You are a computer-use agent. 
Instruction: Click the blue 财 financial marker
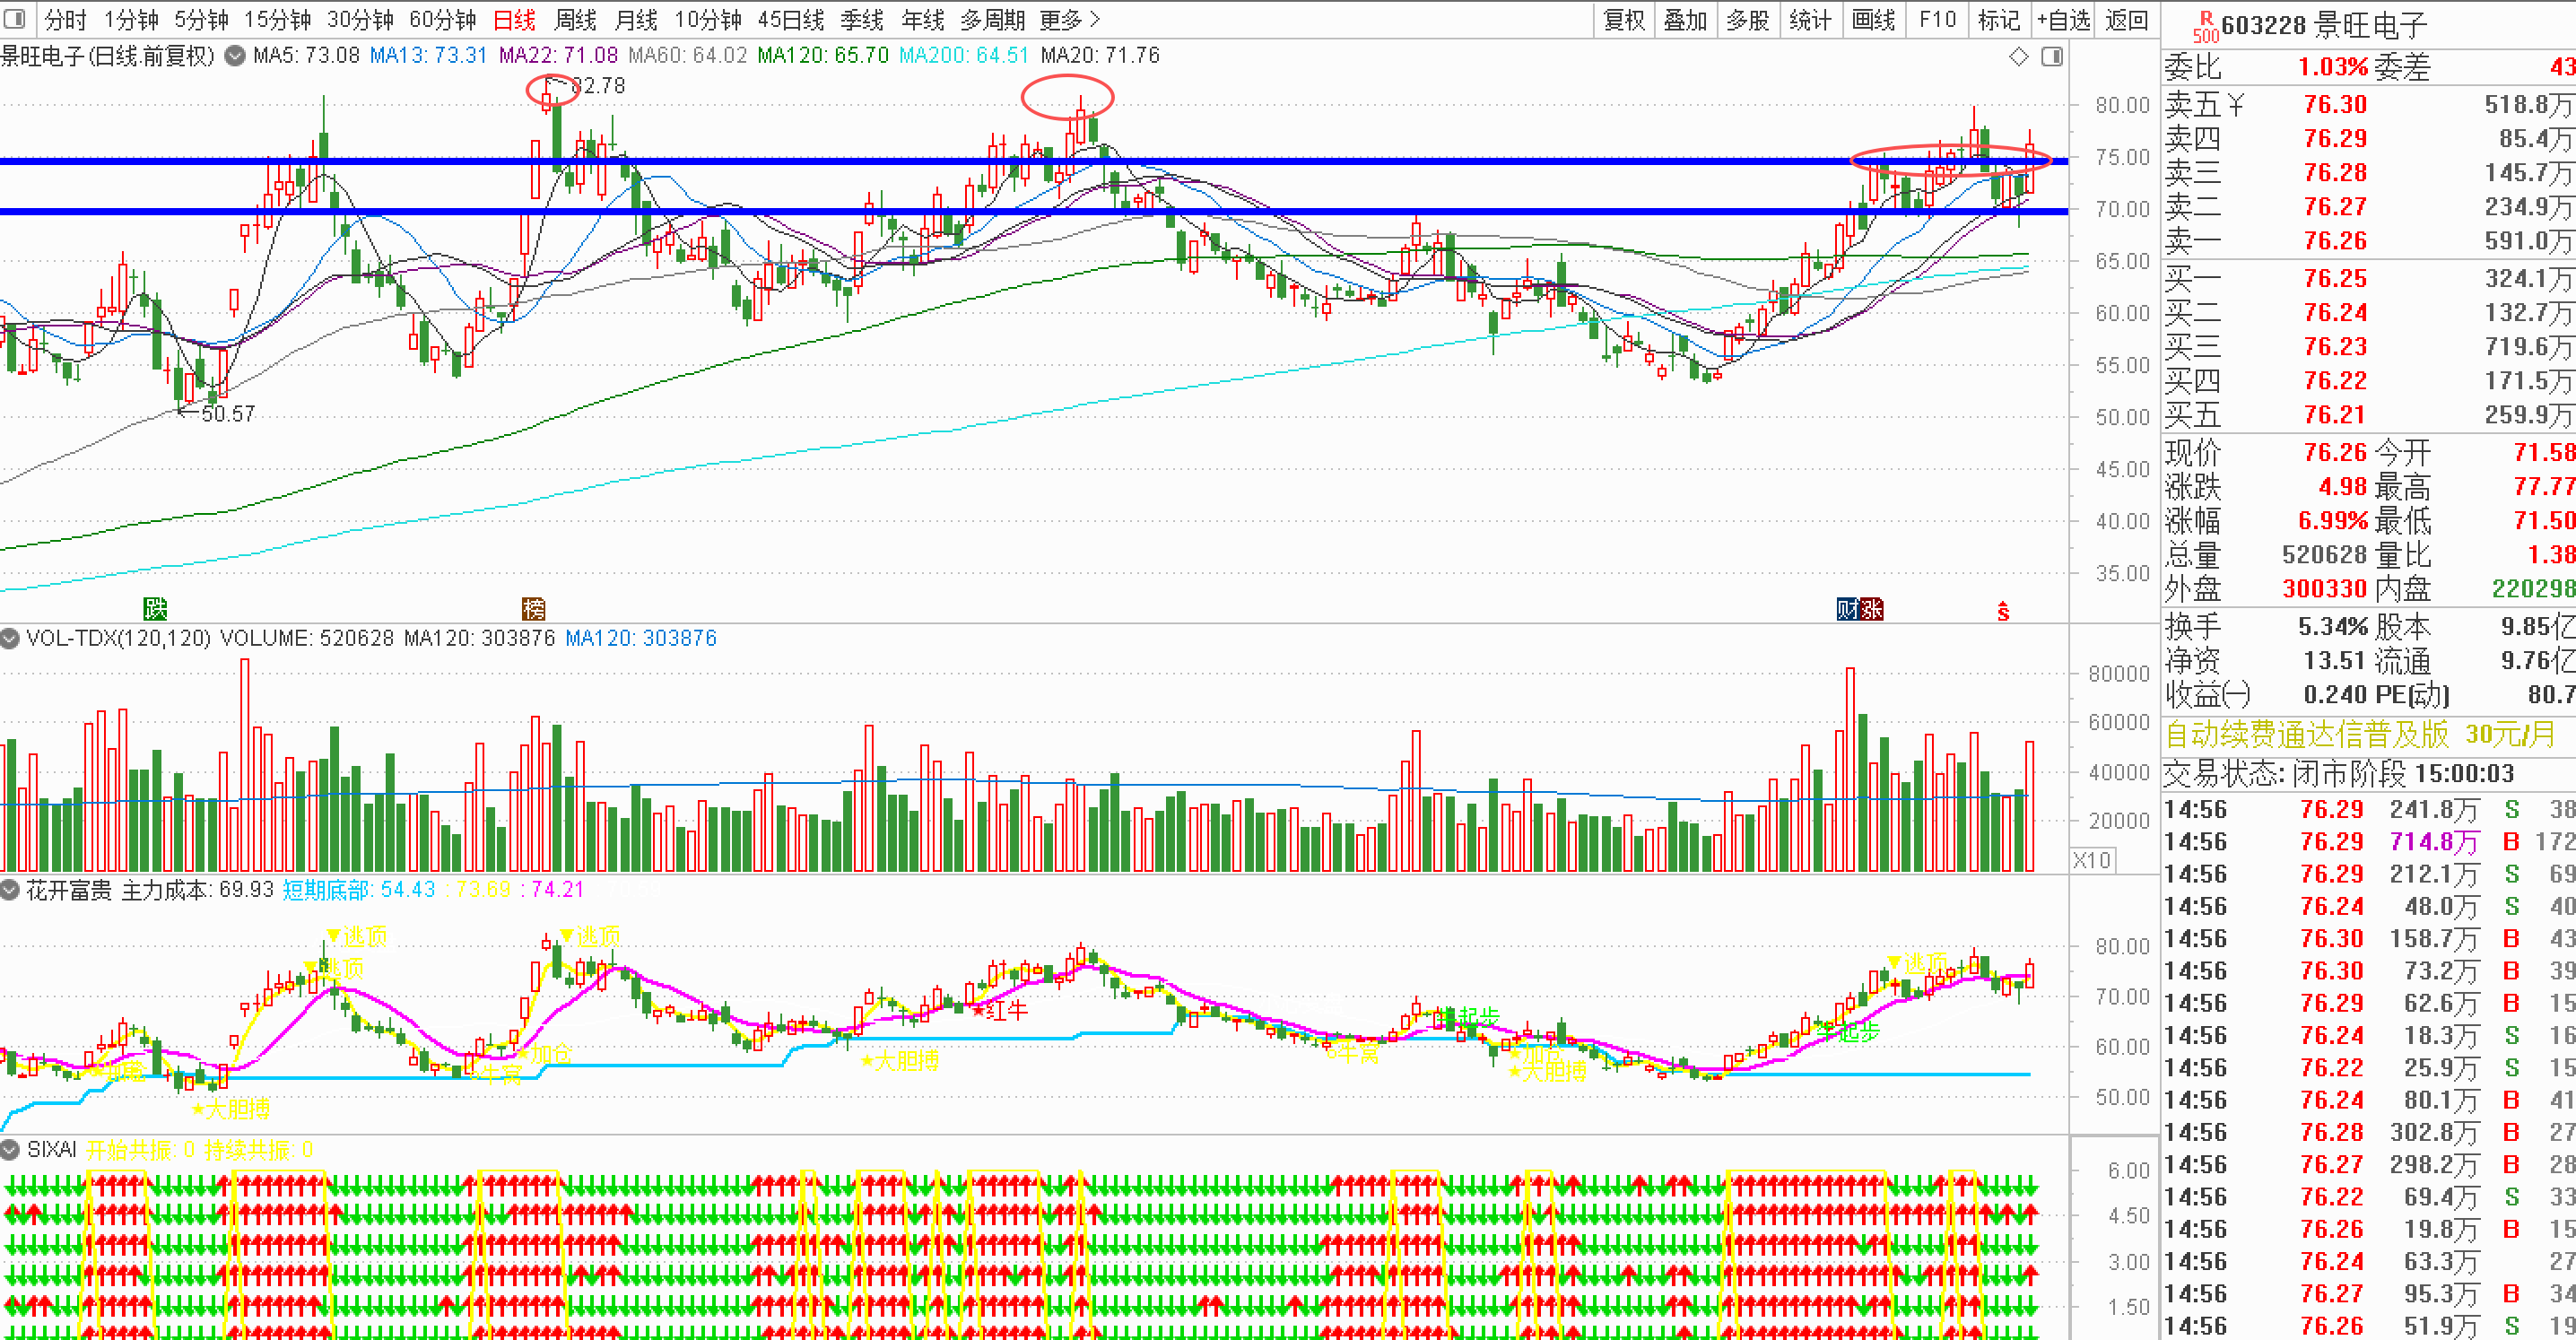coord(1848,609)
